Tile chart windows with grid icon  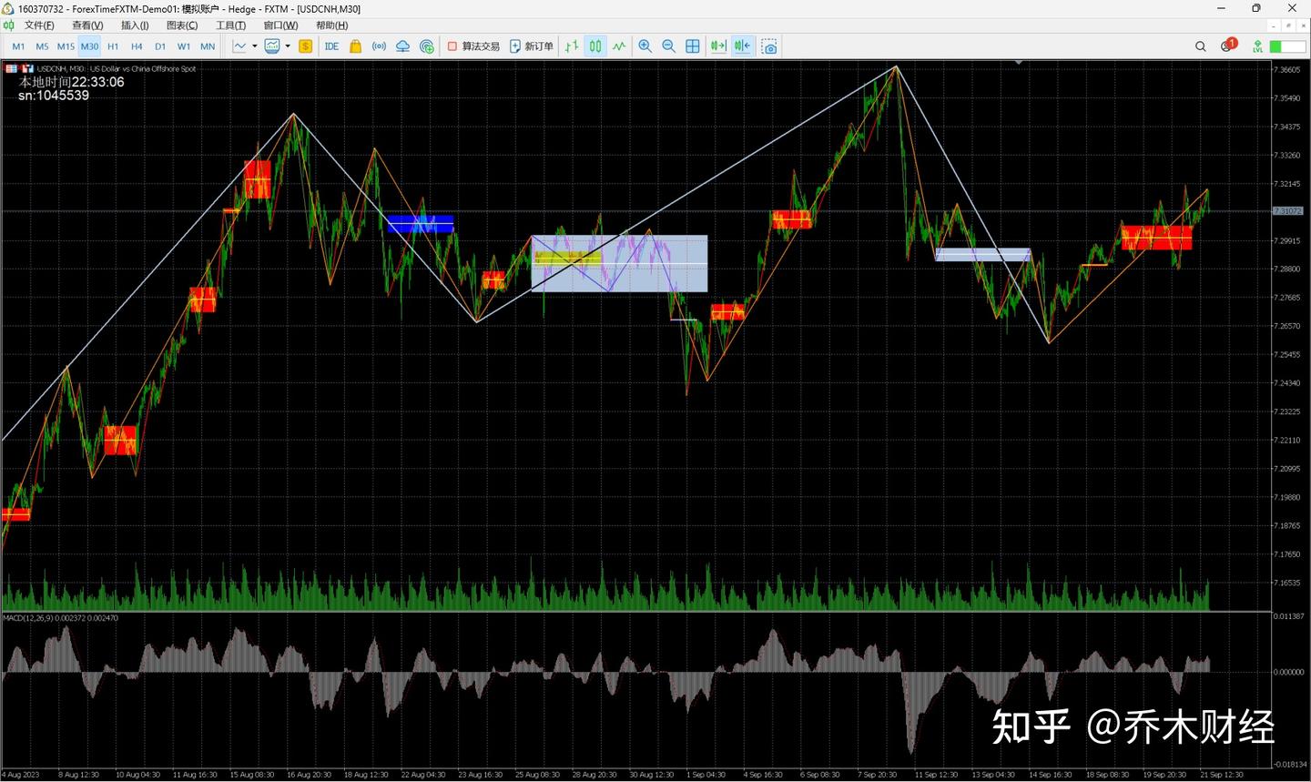coord(693,46)
